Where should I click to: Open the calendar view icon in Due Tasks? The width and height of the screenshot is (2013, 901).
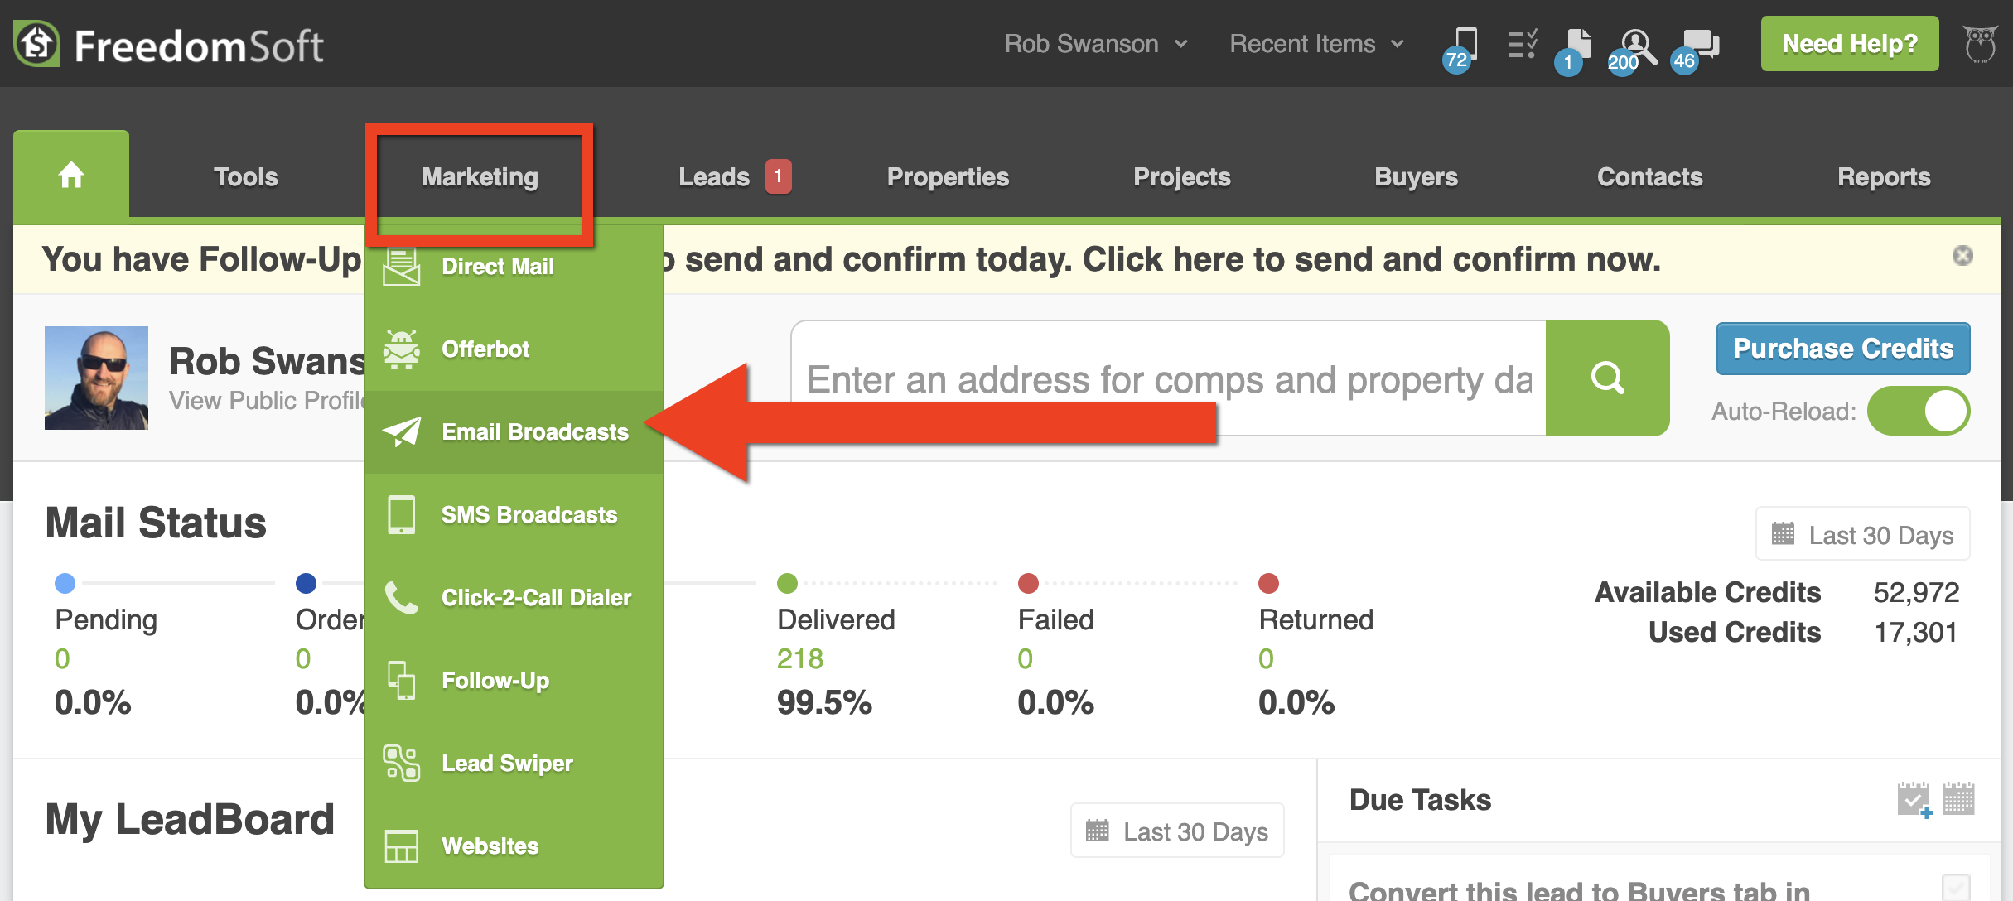[1959, 798]
